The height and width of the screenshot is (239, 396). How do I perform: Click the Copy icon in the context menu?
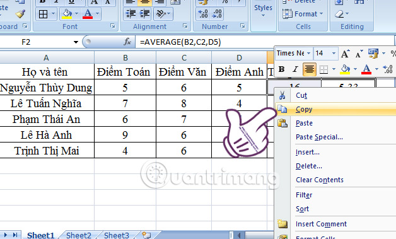coord(282,109)
